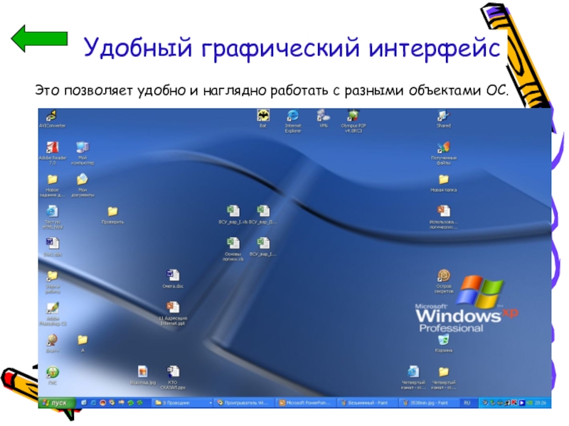Click the пуск Start button
The width and height of the screenshot is (569, 426).
(57, 403)
